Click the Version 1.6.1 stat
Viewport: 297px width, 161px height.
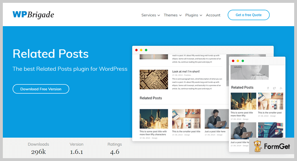(77, 149)
